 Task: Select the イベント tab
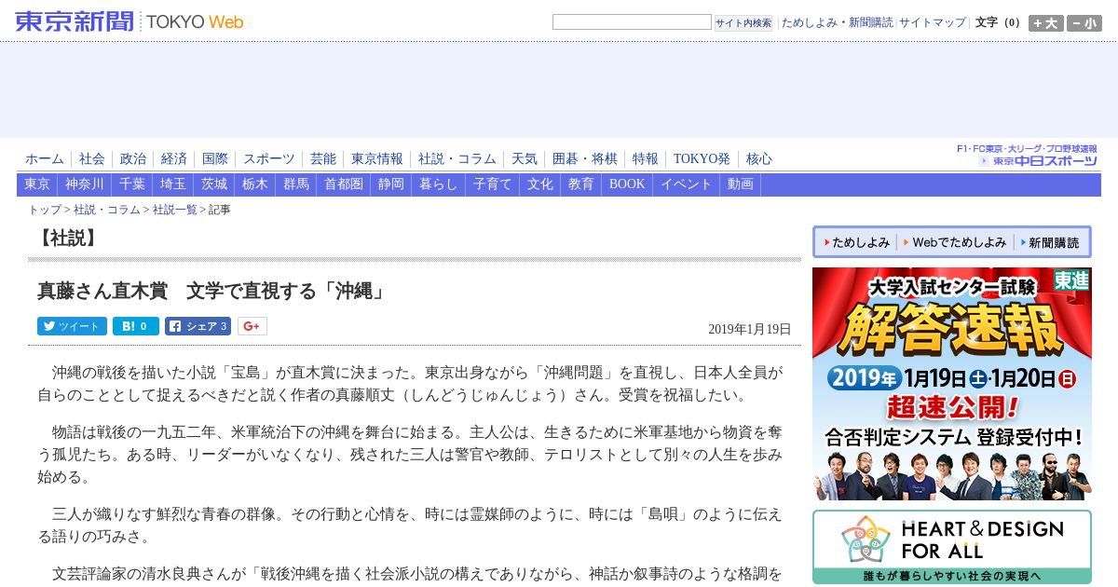point(687,184)
